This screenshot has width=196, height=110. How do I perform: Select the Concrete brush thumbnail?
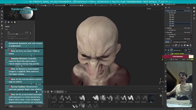68,98
